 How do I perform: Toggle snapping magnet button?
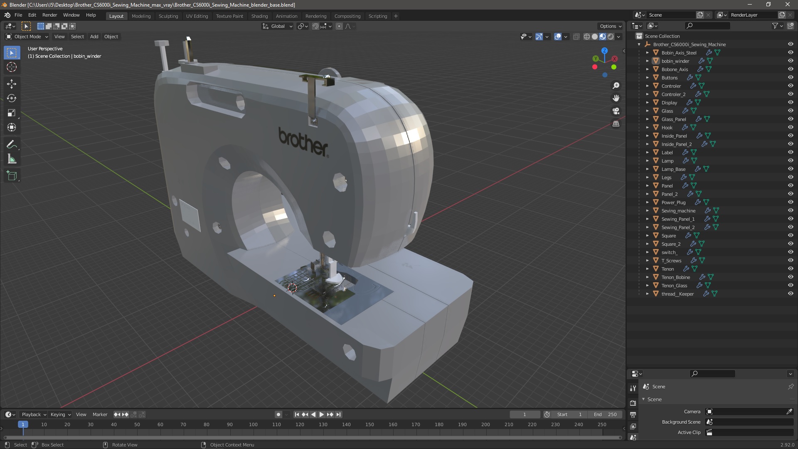[315, 26]
